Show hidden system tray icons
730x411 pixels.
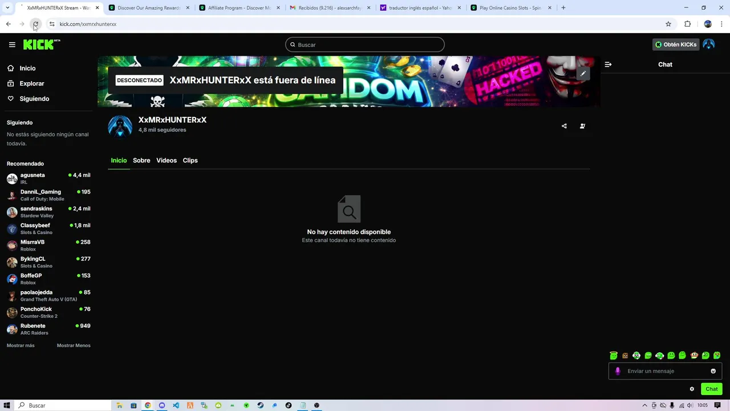coord(645,405)
